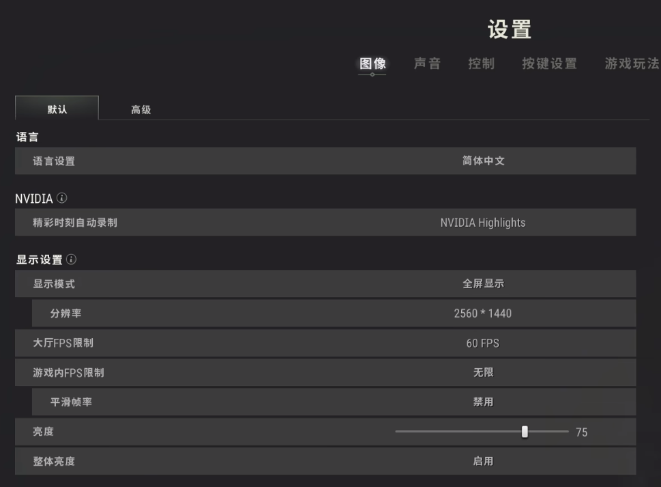Viewport: 661px width, 487px height.
Task: Click the info icon beside 显示设置
Action: [72, 260]
